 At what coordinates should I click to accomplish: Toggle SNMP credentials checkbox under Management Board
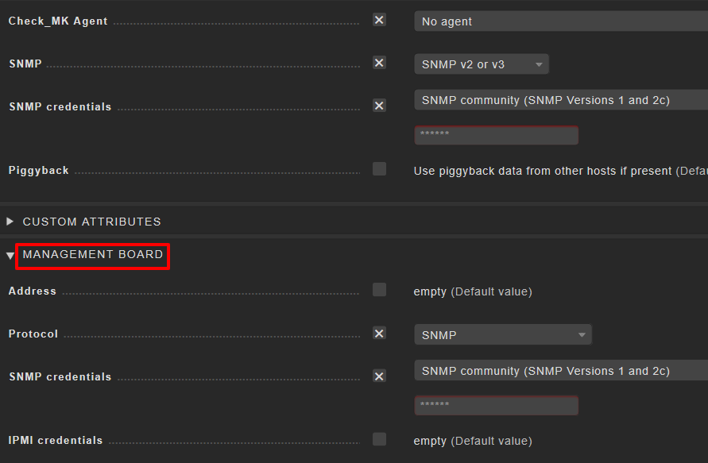(379, 376)
